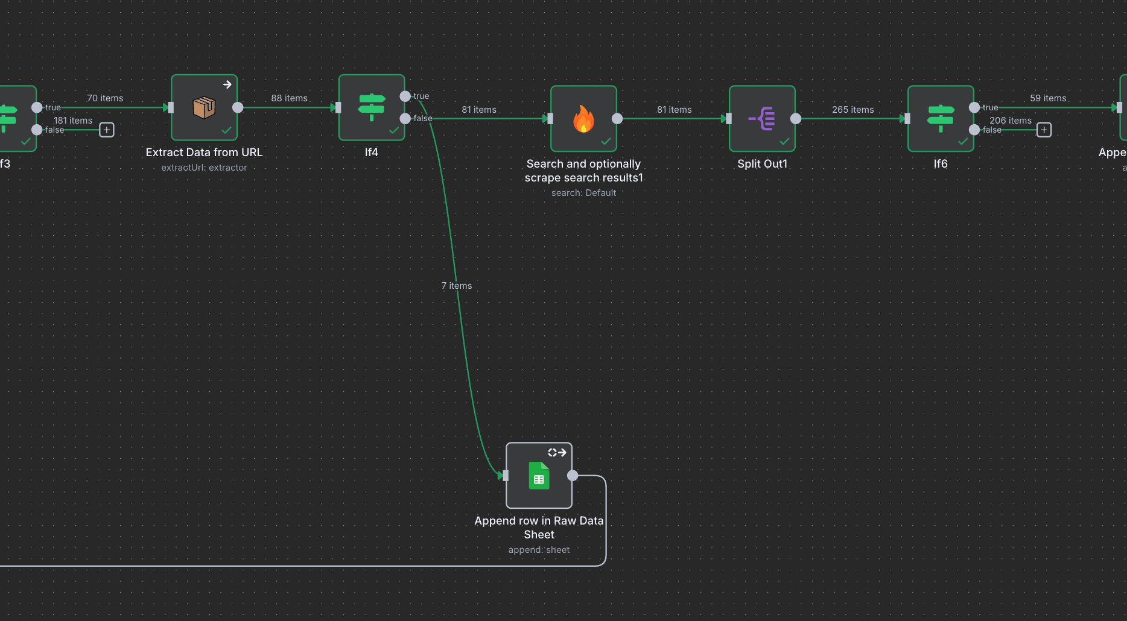Screen dimensions: 1127x621
Task: Click the "181 items" connection label
Action: tap(73, 121)
